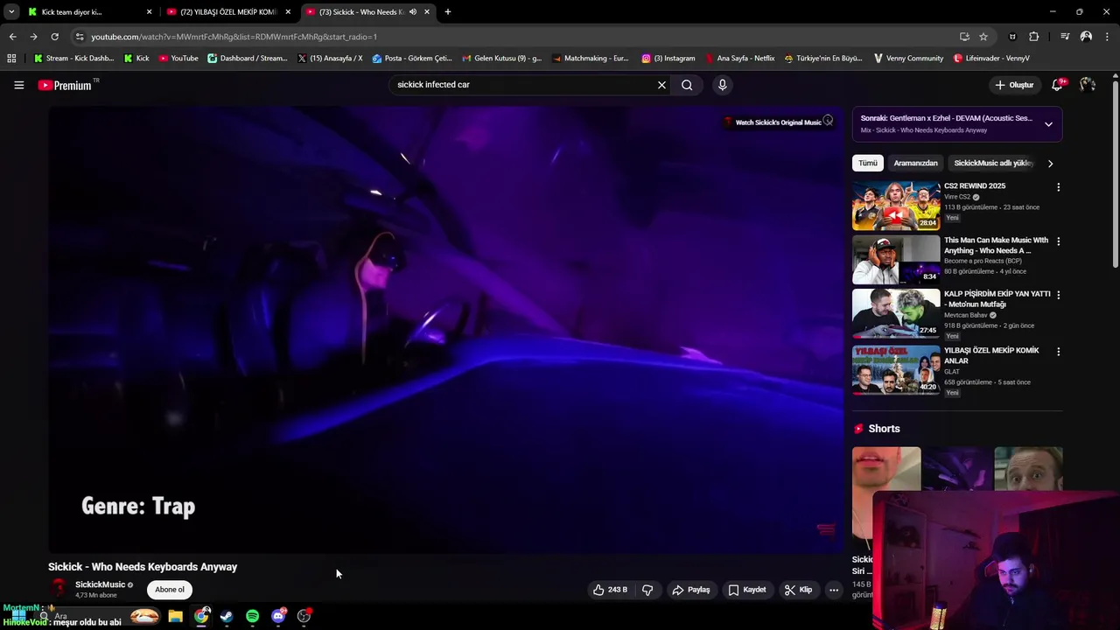Open File Explorer from the taskbar
The image size is (1120, 630).
point(175,616)
